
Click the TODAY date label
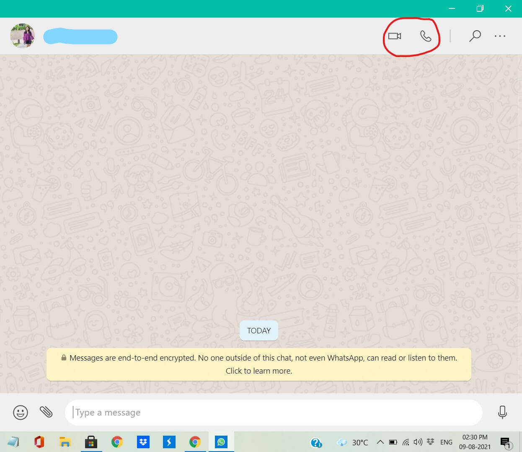coord(259,330)
